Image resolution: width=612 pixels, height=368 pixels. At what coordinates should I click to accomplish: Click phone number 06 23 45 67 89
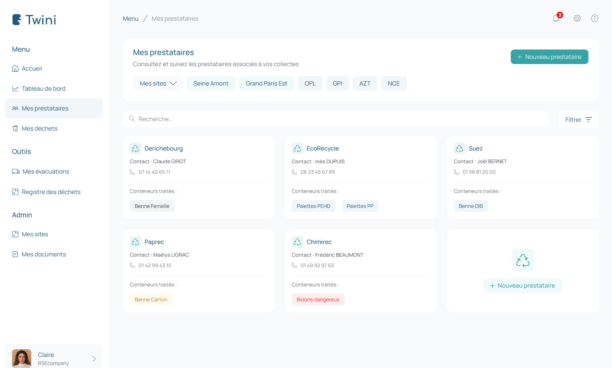pos(318,172)
